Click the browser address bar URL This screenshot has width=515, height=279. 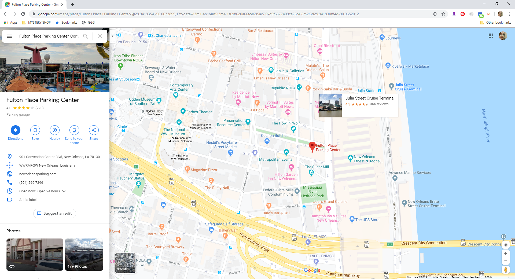pos(198,14)
